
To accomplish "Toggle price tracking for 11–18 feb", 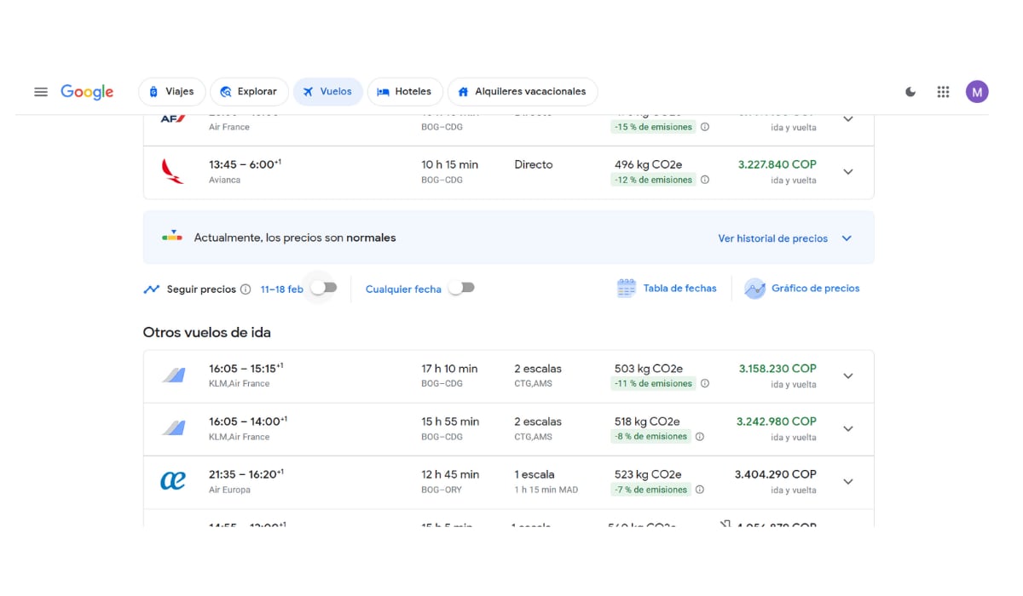I will point(324,288).
